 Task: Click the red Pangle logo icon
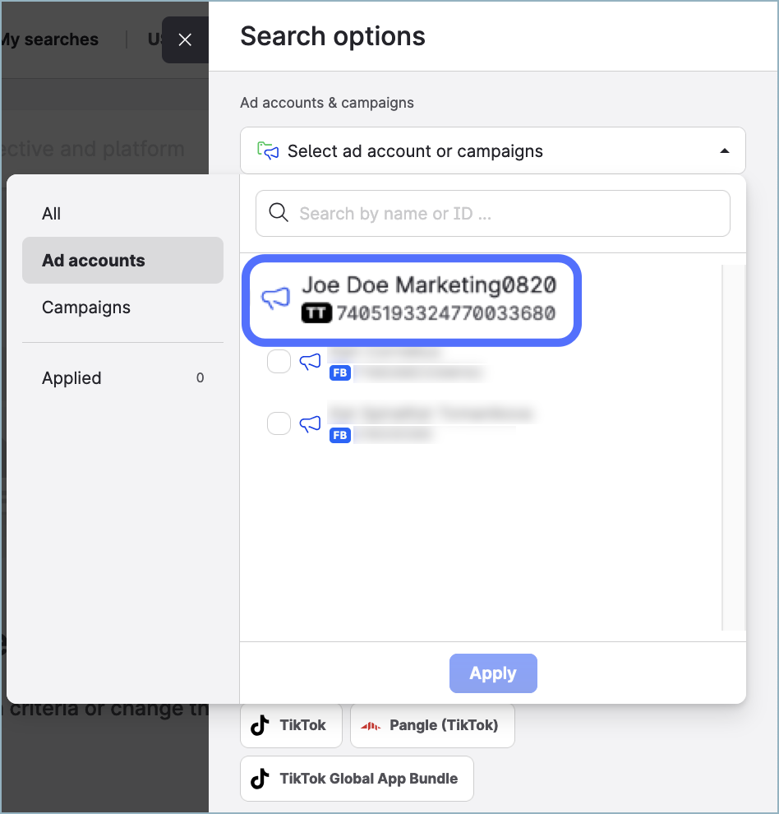click(371, 725)
